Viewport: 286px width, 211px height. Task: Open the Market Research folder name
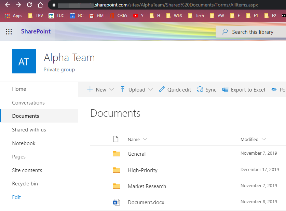147,186
